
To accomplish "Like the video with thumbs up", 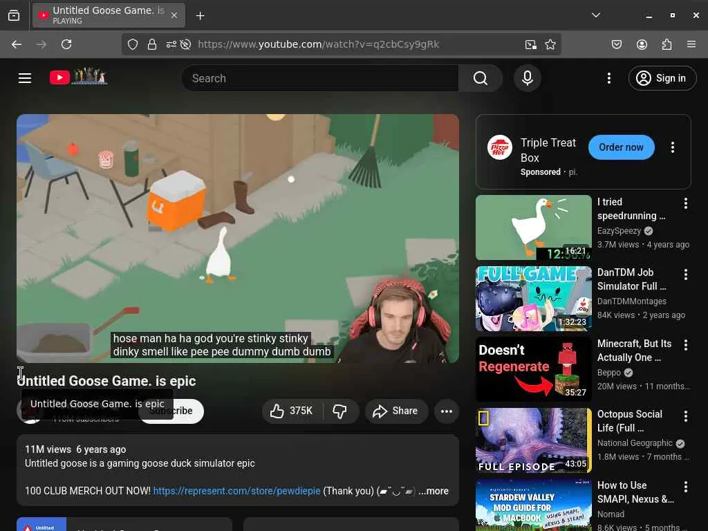I will pyautogui.click(x=292, y=411).
